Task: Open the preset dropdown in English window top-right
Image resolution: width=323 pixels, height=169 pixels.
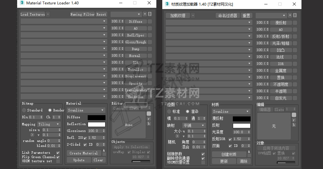Action: 126,14
